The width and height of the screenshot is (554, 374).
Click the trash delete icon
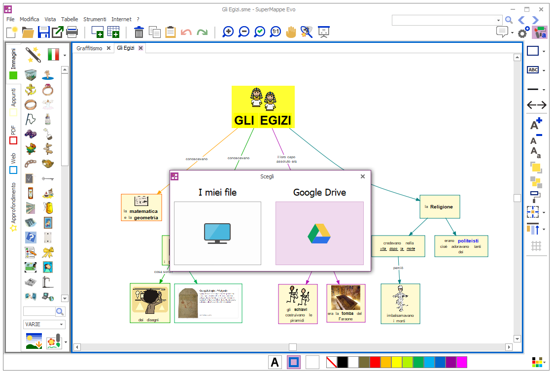click(139, 32)
